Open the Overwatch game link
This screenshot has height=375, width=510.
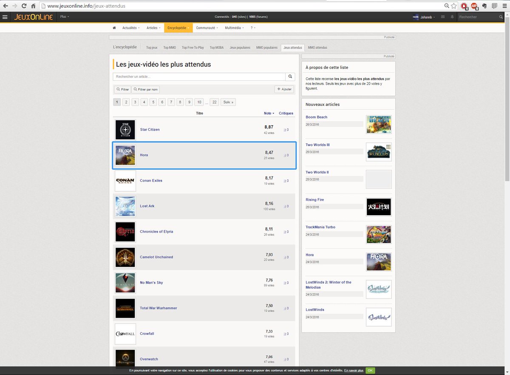[x=149, y=359]
